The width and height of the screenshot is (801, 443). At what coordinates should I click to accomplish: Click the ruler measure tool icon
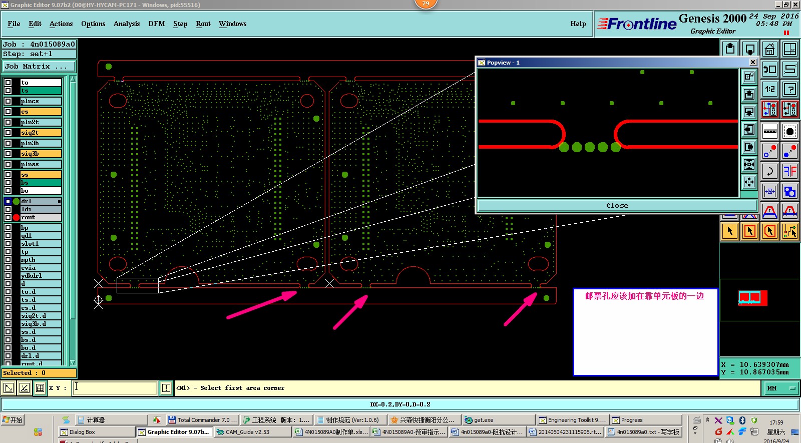769,131
